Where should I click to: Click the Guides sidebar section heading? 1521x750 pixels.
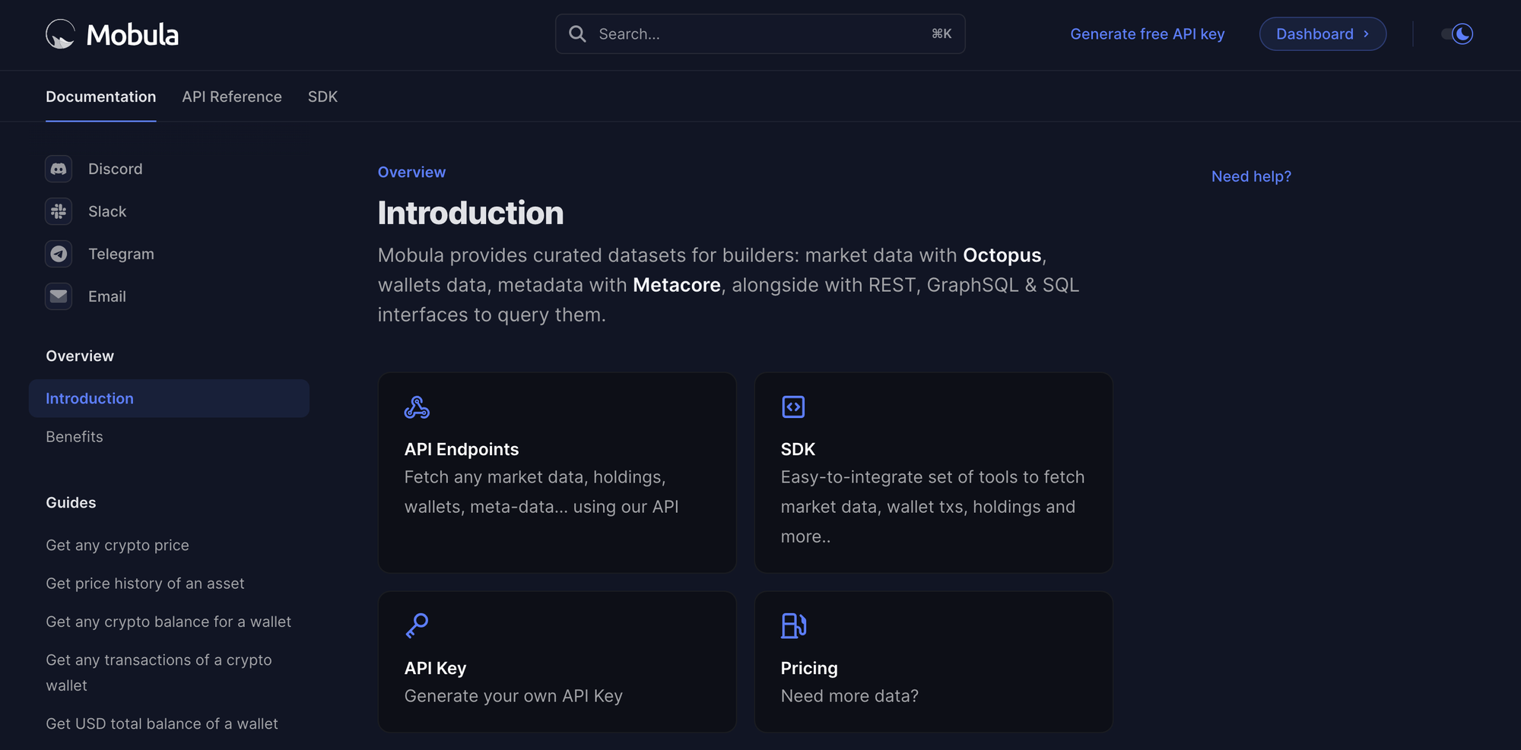(x=71, y=503)
